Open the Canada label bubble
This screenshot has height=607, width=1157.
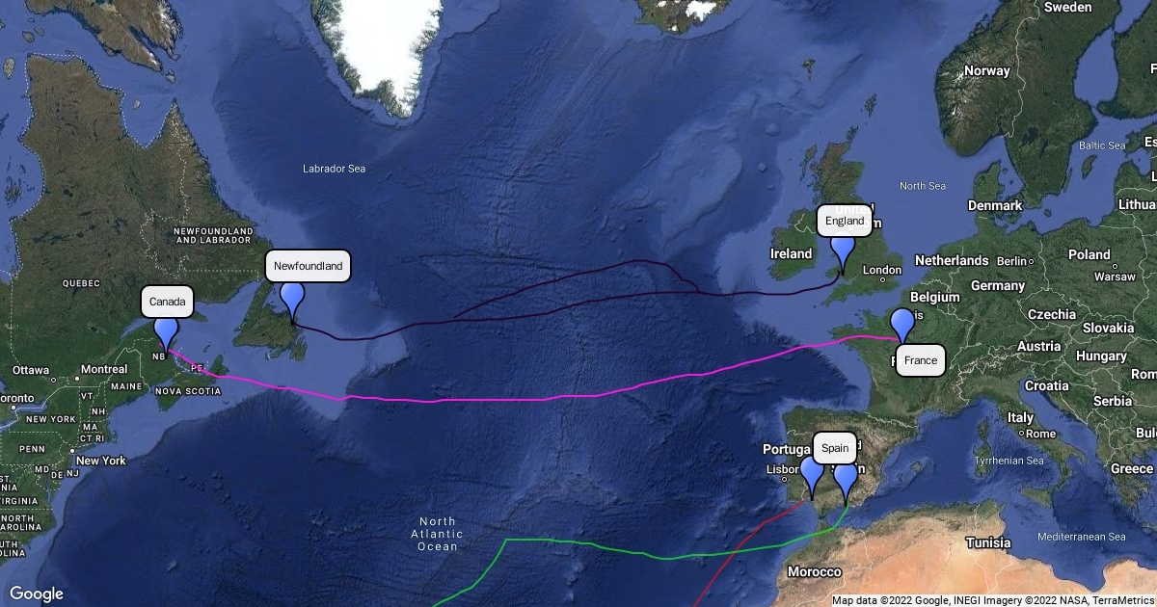pos(168,302)
